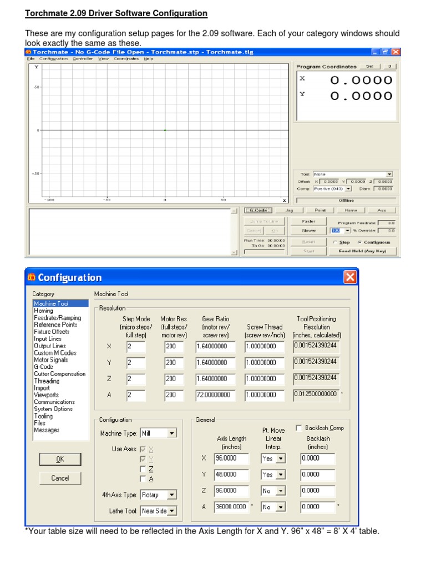Close the Configuration dialog with the red X
Image resolution: width=426 pixels, height=569 pixels.
[350, 277]
